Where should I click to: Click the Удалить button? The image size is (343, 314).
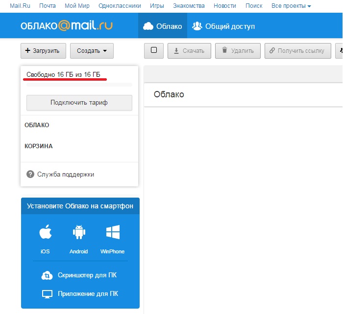coord(238,51)
